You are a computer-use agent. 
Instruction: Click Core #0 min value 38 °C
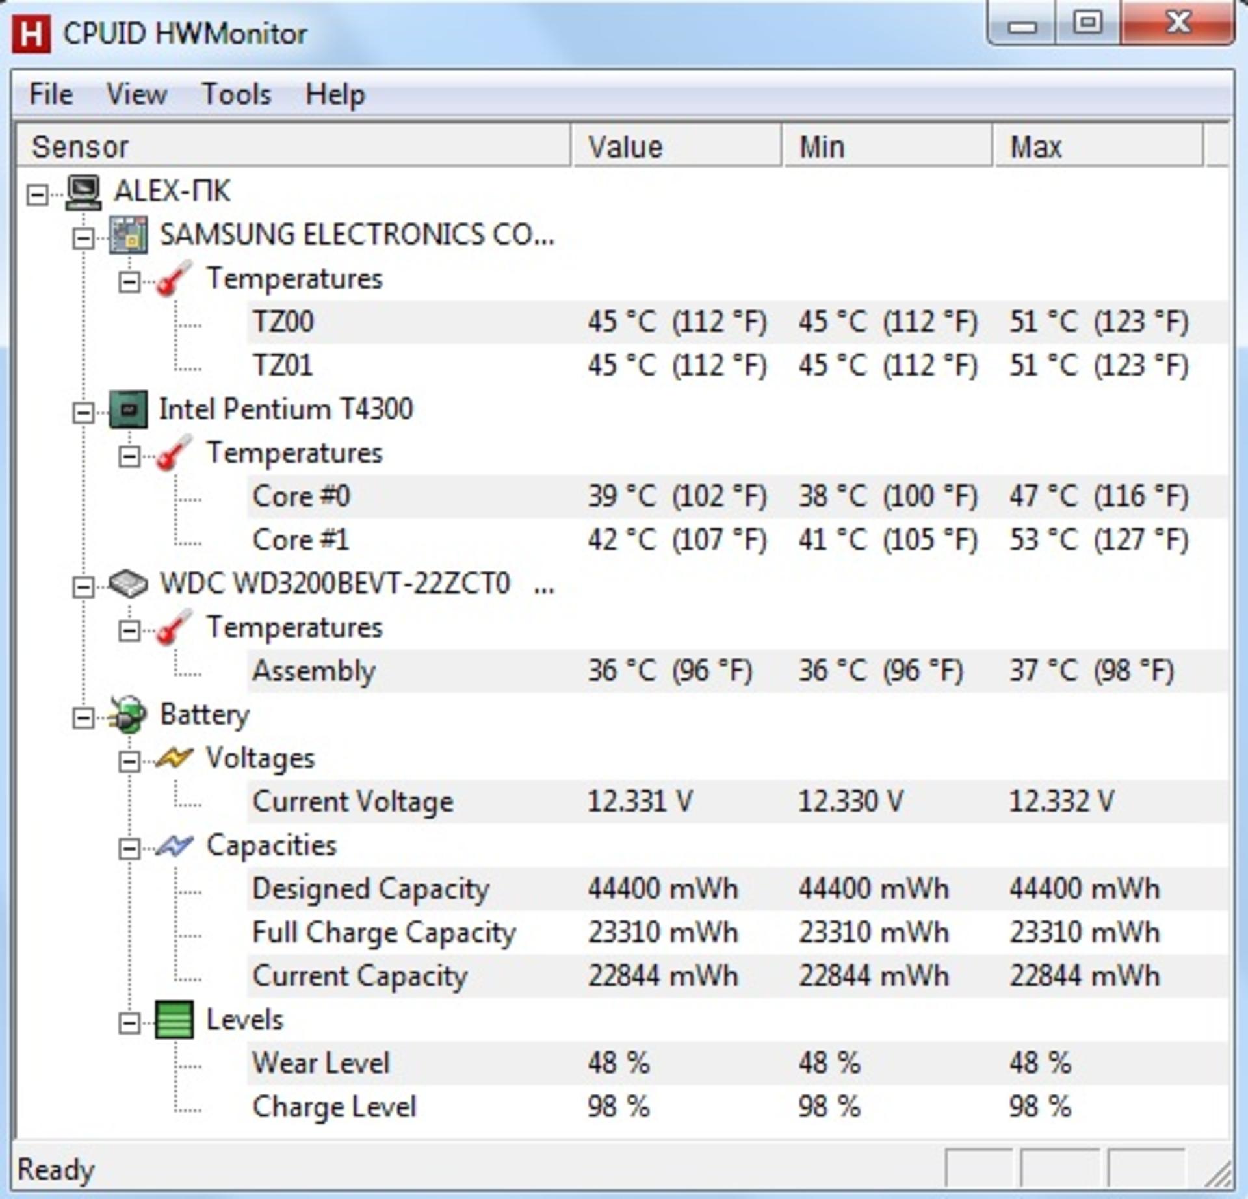pos(888,497)
